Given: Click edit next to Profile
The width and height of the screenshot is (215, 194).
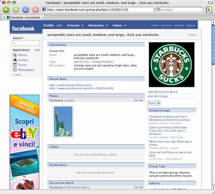Looking at the screenshot, I should [59, 25].
